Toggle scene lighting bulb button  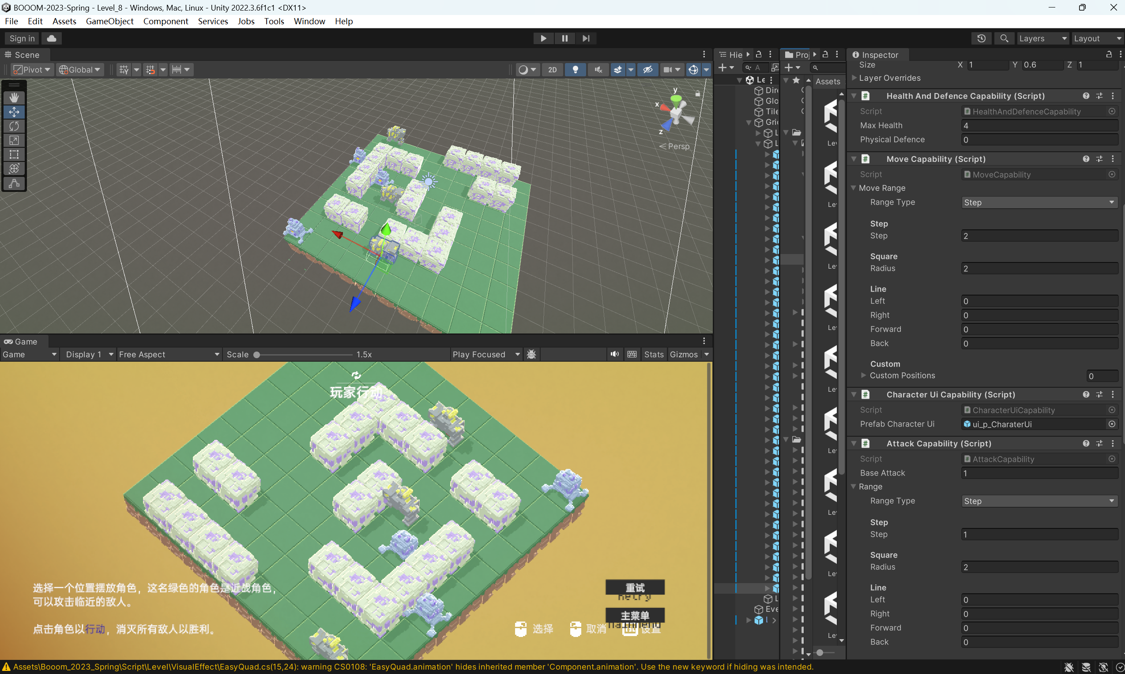575,70
